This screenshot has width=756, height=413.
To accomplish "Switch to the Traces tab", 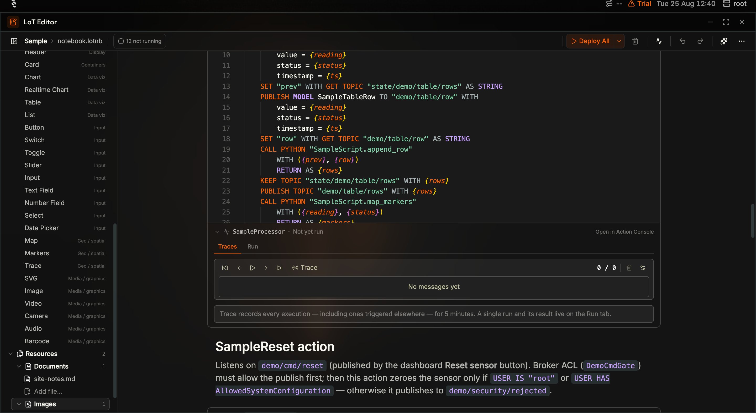I will coord(227,246).
